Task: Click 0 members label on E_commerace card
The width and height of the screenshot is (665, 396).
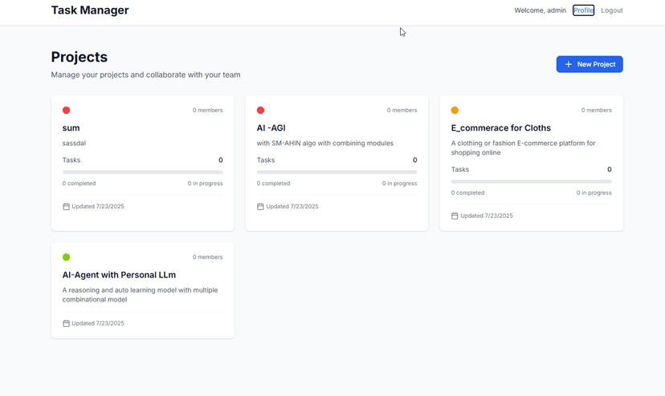Action: (x=596, y=110)
